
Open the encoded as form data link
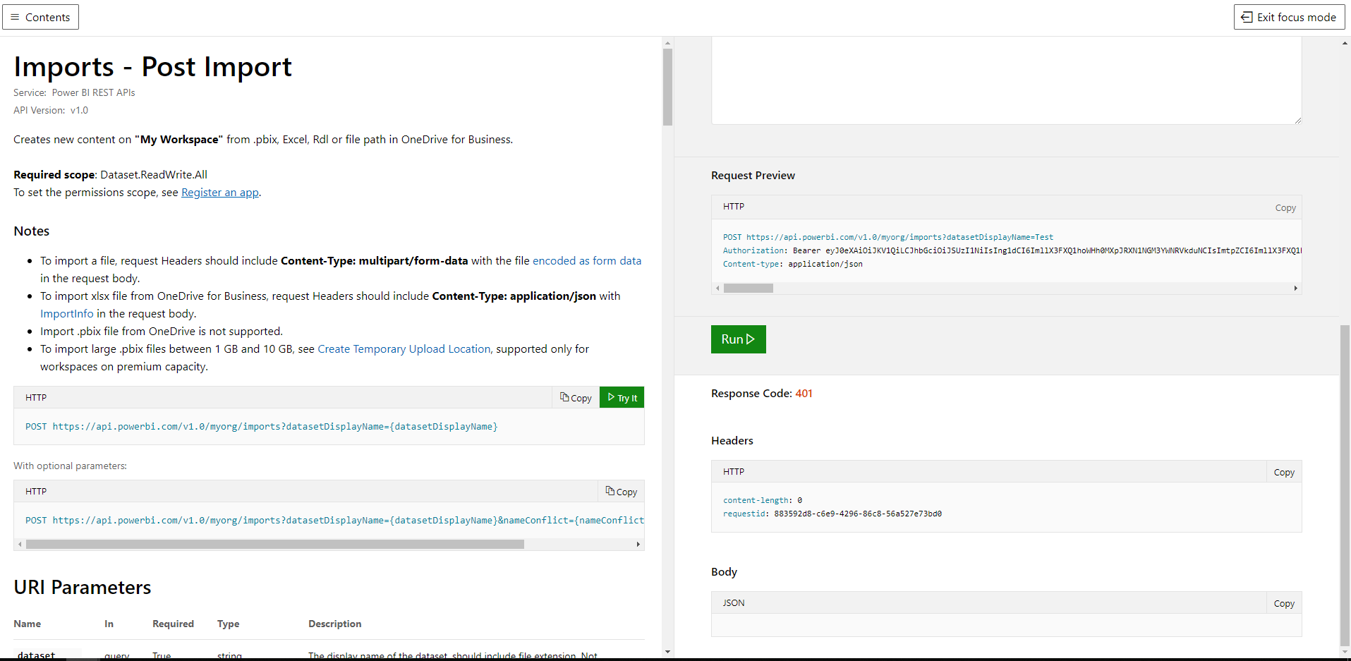(x=587, y=261)
